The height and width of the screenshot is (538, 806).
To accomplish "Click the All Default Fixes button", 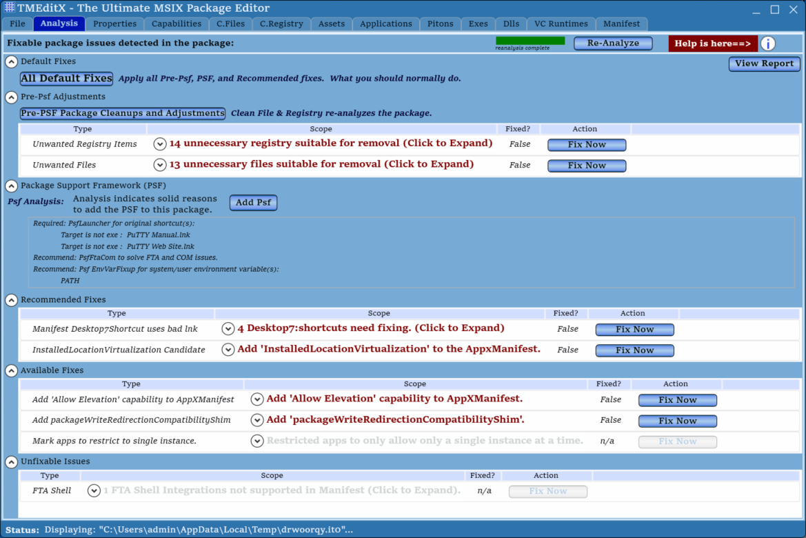I will [x=66, y=79].
